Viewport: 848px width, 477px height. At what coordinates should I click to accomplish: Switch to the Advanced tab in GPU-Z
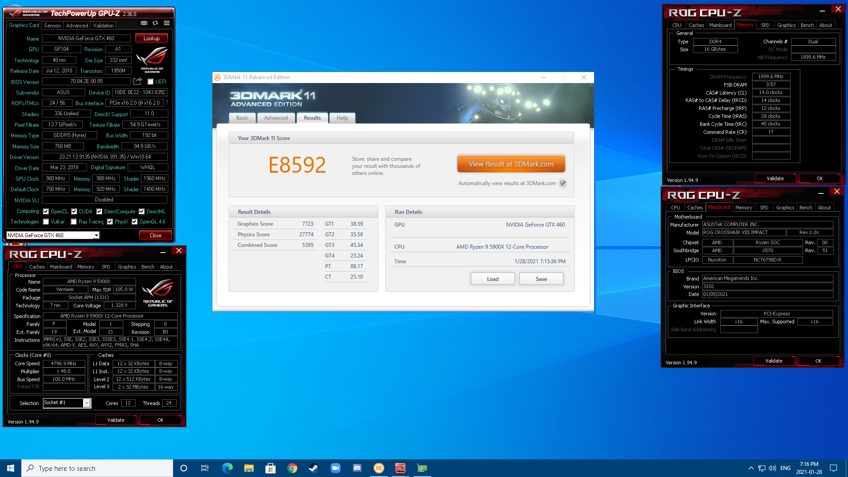(x=77, y=26)
